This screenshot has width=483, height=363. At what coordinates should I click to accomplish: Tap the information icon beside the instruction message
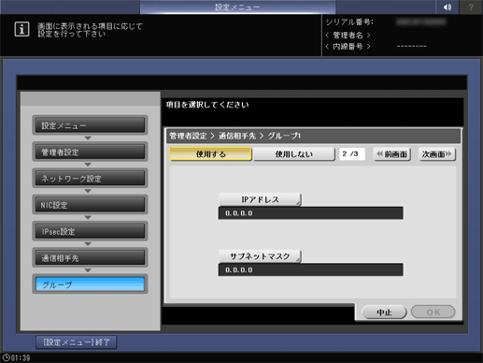point(21,29)
